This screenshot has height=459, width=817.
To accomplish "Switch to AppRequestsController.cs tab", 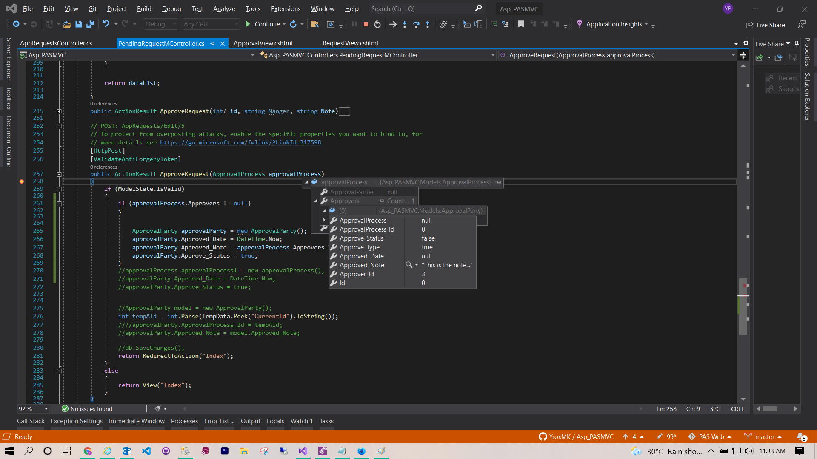I will click(56, 43).
